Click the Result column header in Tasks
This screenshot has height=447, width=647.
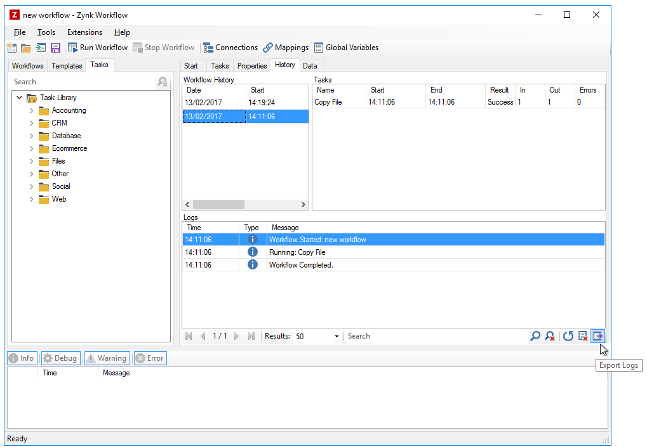[500, 90]
